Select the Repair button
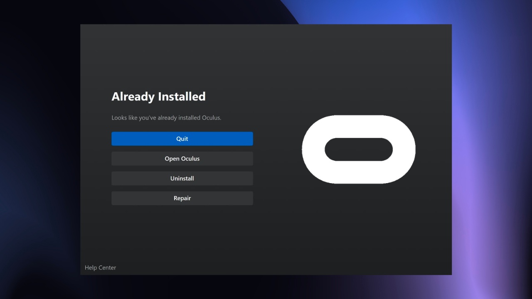 coord(182,198)
